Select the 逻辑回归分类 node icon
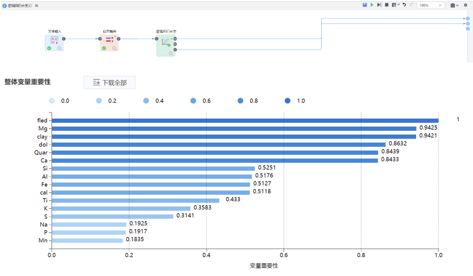Viewport: 473px width, 276px height. (165, 42)
